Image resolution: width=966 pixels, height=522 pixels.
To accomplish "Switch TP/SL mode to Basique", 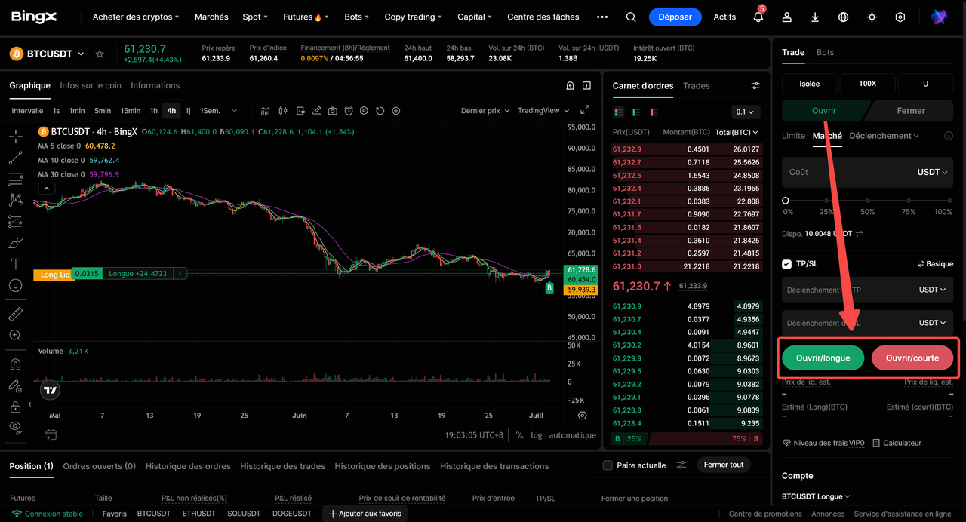I will [935, 264].
